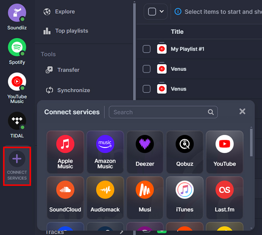Open the Transfer tool
Screen dimensions: 262x235
[62, 70]
